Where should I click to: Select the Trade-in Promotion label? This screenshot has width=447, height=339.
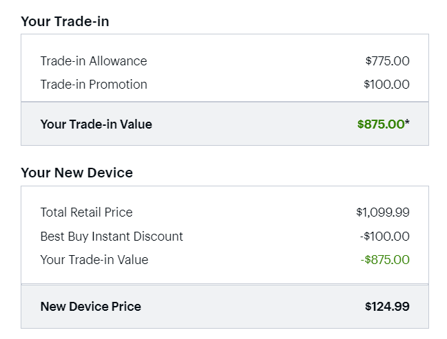coord(94,85)
